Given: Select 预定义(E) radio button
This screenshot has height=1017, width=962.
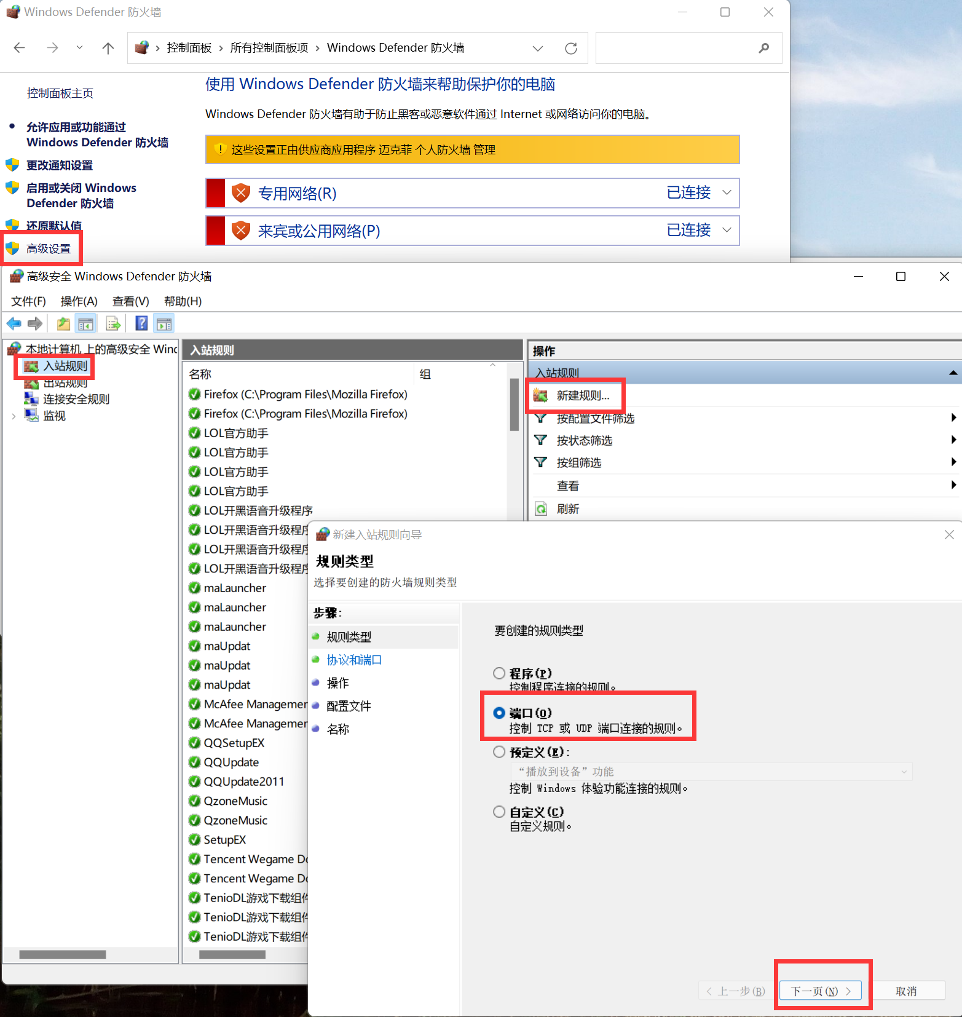Looking at the screenshot, I should 499,751.
